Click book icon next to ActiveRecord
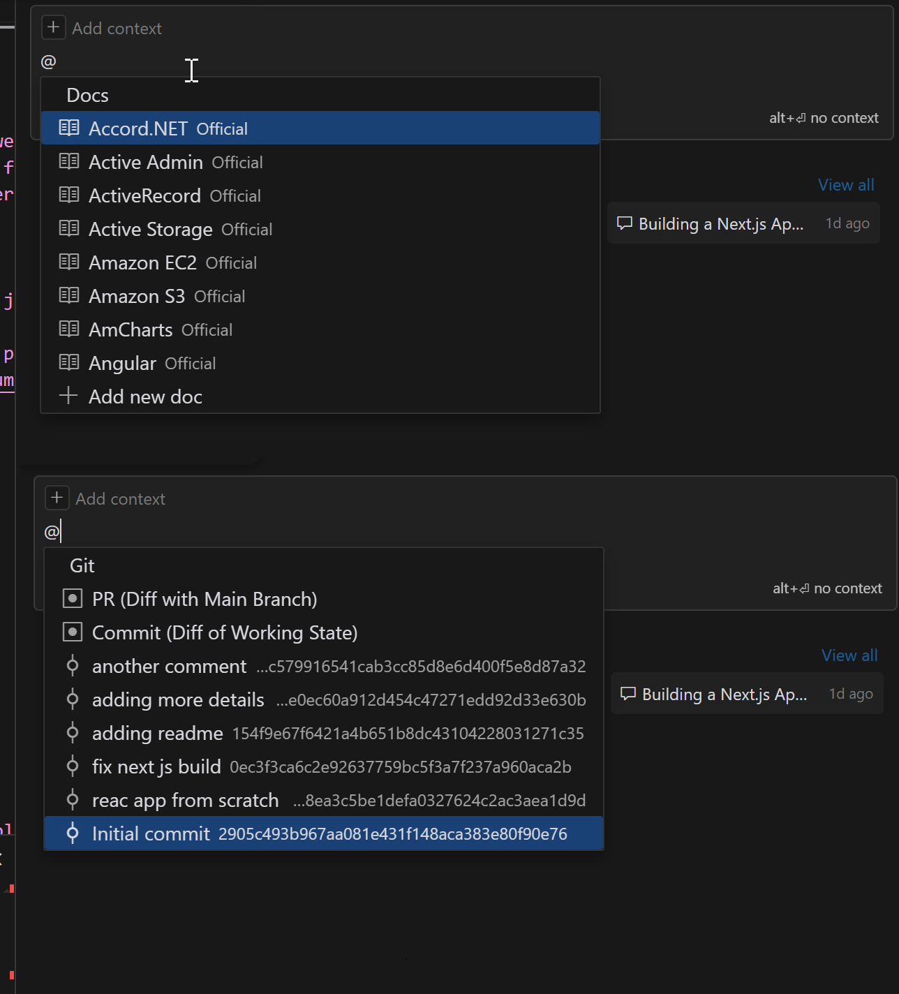Viewport: 899px width, 994px height. point(69,195)
